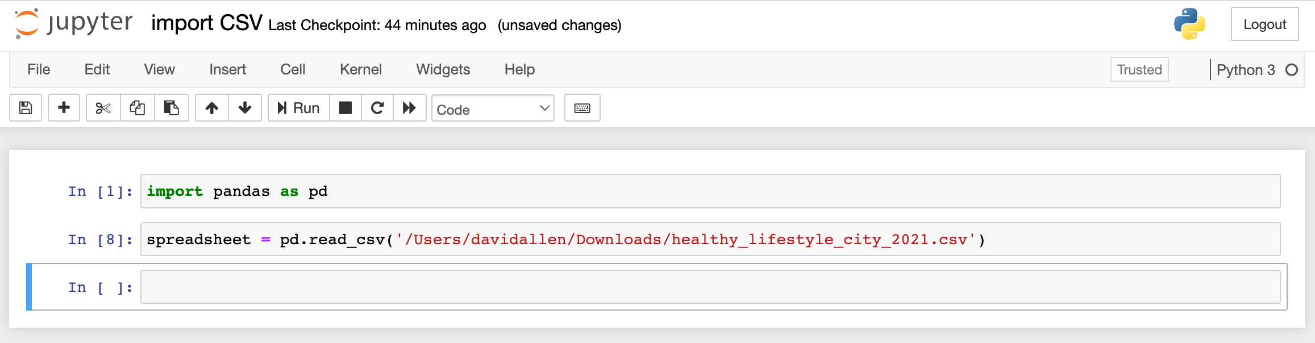
Task: Restart kernel and rerun all fast-forward icon
Action: point(409,108)
